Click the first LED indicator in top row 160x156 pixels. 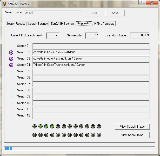point(35,126)
